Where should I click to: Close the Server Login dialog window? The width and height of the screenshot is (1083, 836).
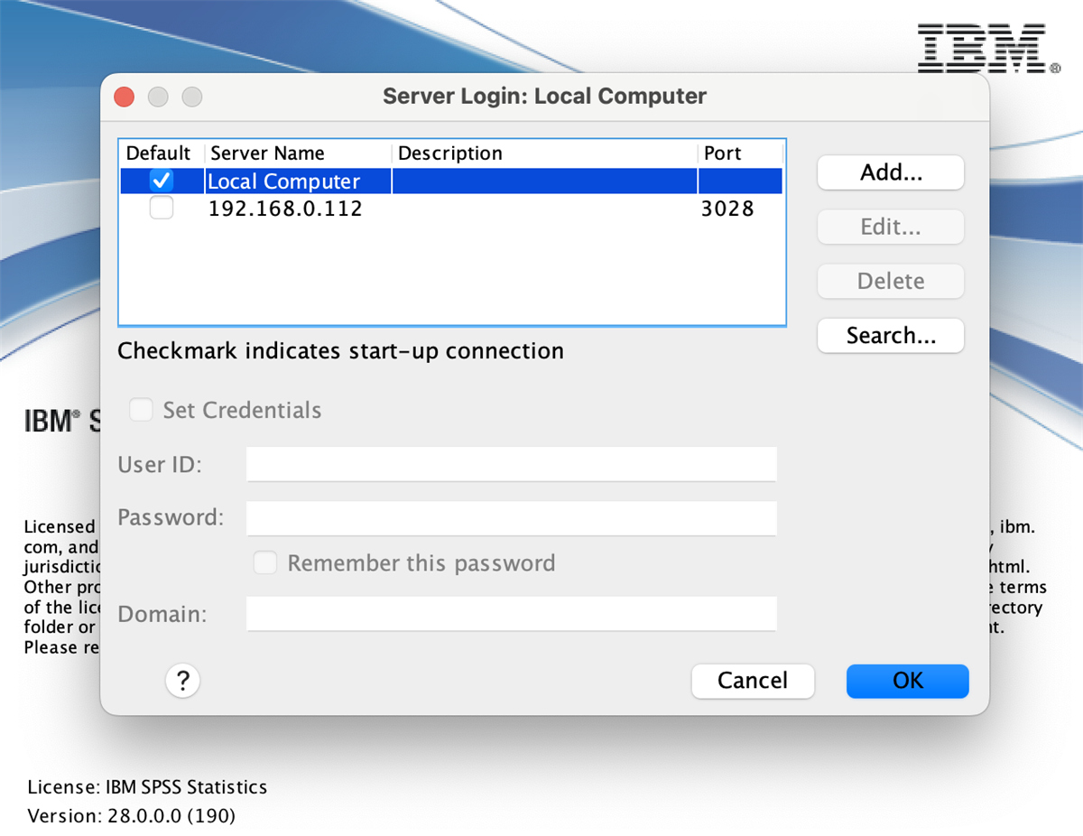[125, 97]
